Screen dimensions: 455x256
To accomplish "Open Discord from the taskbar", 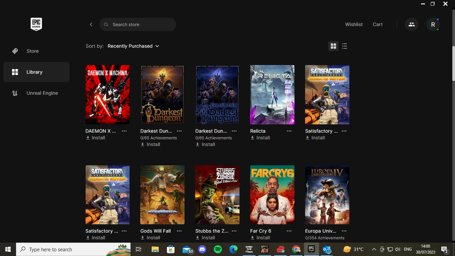I will [x=202, y=249].
